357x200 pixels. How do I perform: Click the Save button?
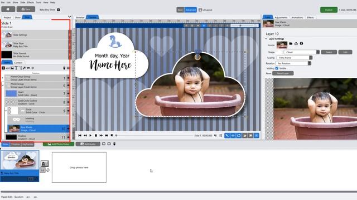pos(26,9)
